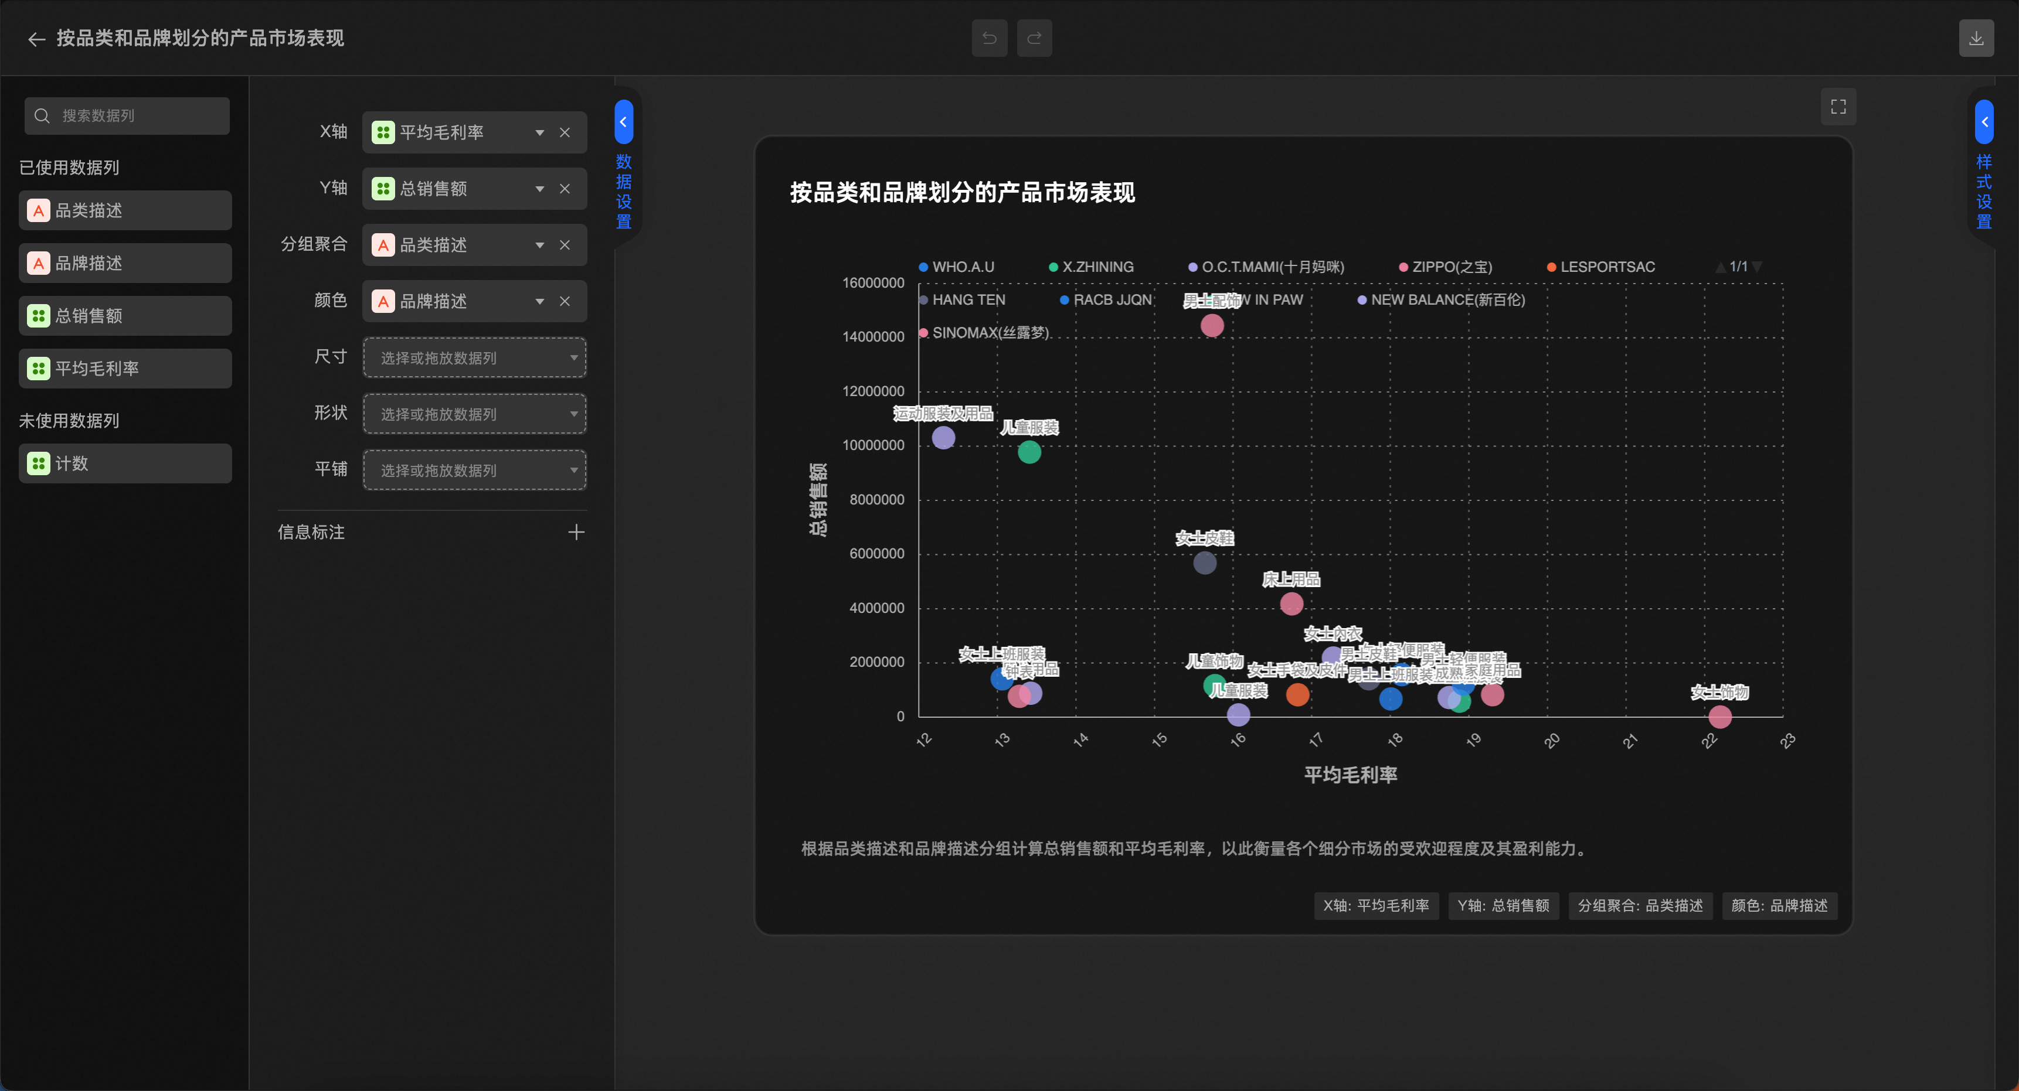Screen dimensions: 2019x1091
Task: Open the Y轴 总销售额 dropdown
Action: tap(539, 188)
